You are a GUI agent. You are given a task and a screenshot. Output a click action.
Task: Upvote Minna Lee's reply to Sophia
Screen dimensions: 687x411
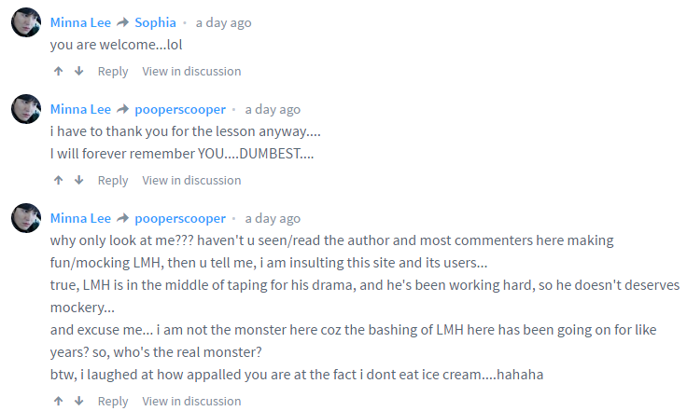coord(58,71)
